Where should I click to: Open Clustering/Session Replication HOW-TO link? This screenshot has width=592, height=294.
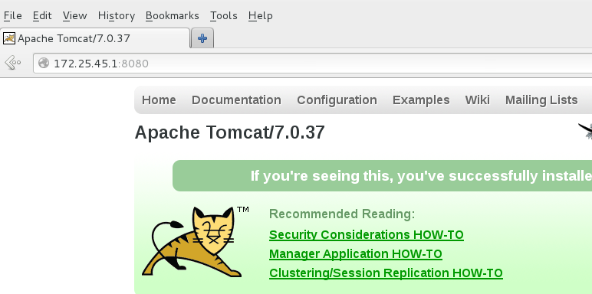(386, 273)
